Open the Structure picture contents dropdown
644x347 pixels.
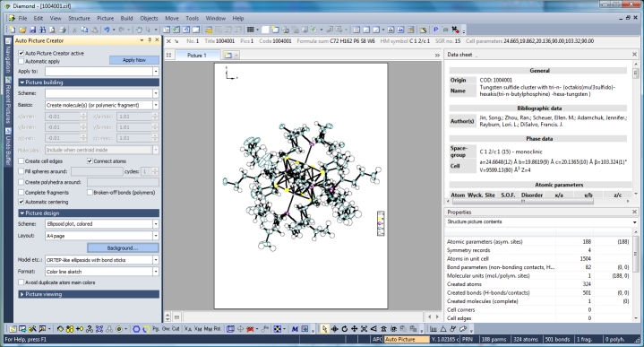[x=634, y=222]
